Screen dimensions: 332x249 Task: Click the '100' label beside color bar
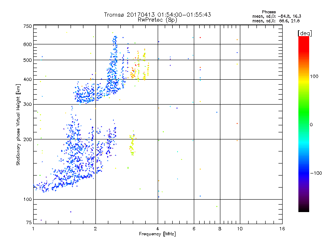click(314, 76)
